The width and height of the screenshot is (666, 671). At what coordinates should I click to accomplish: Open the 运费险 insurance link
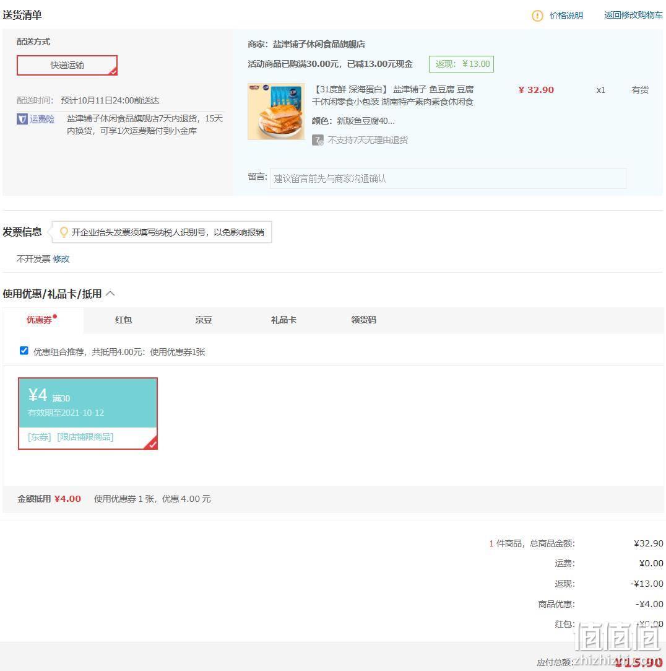coord(42,119)
